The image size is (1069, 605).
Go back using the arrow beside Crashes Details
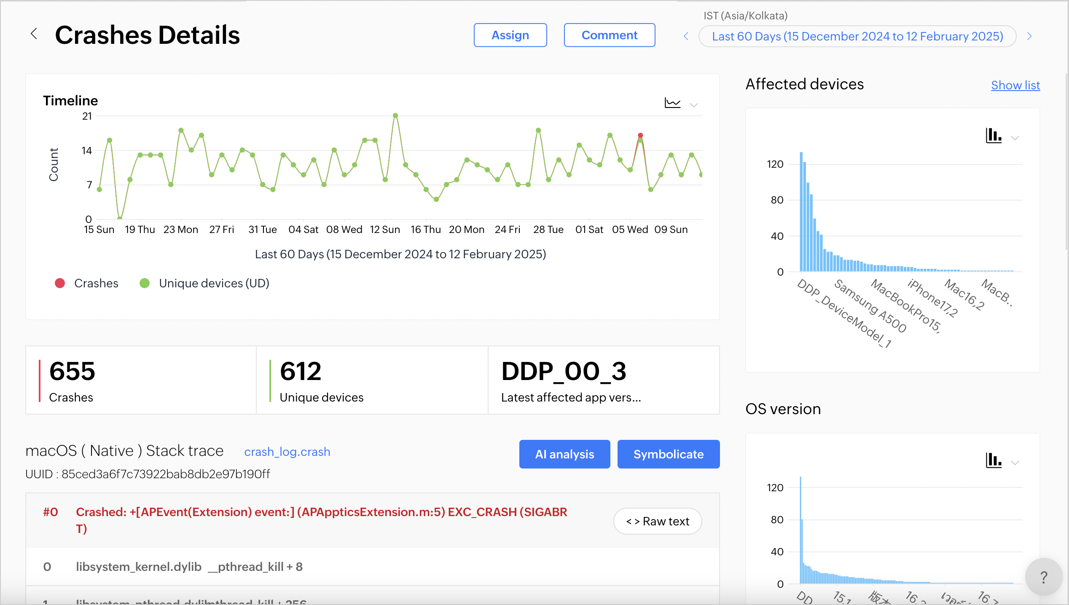coord(34,34)
